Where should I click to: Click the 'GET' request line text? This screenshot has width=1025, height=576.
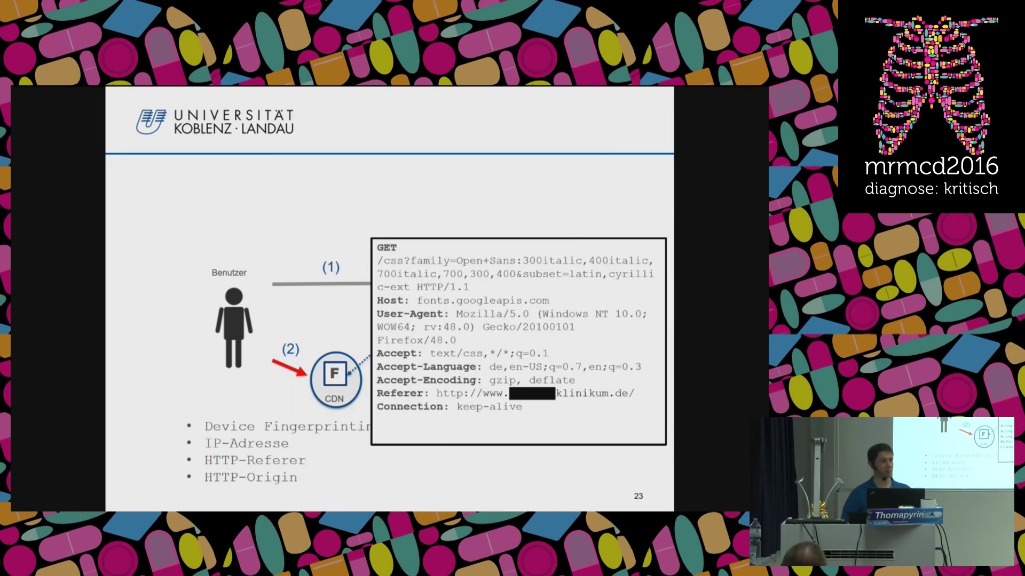pos(387,247)
